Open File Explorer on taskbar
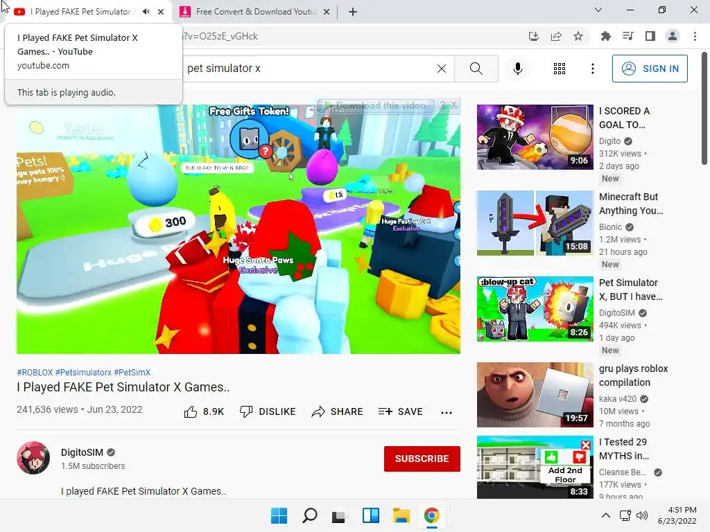710x532 pixels. [x=401, y=515]
